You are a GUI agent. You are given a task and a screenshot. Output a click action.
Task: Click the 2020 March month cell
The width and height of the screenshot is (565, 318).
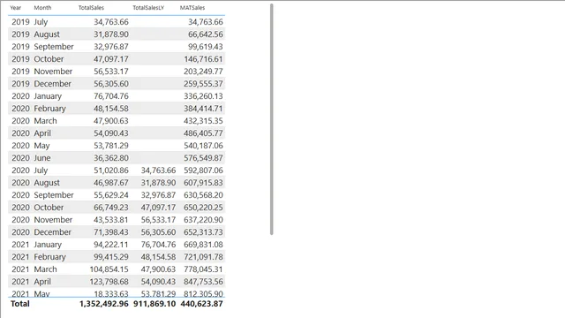tap(45, 121)
